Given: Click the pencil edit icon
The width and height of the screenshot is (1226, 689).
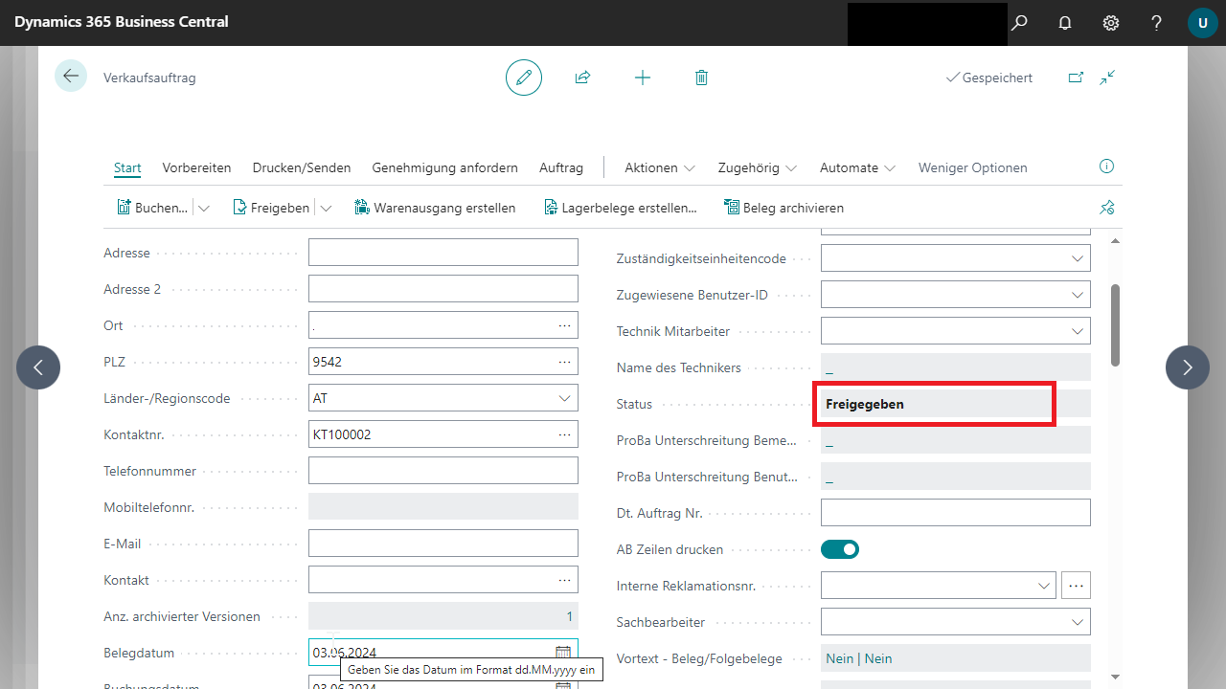Looking at the screenshot, I should (524, 78).
